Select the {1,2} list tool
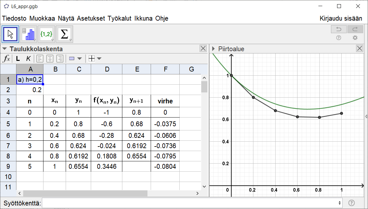This screenshot has width=368, height=209. coord(46,33)
